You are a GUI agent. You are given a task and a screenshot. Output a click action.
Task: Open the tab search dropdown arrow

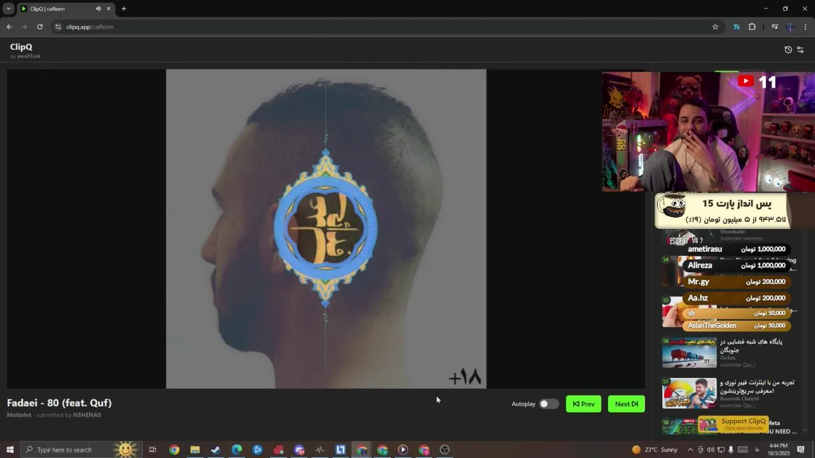[x=8, y=9]
